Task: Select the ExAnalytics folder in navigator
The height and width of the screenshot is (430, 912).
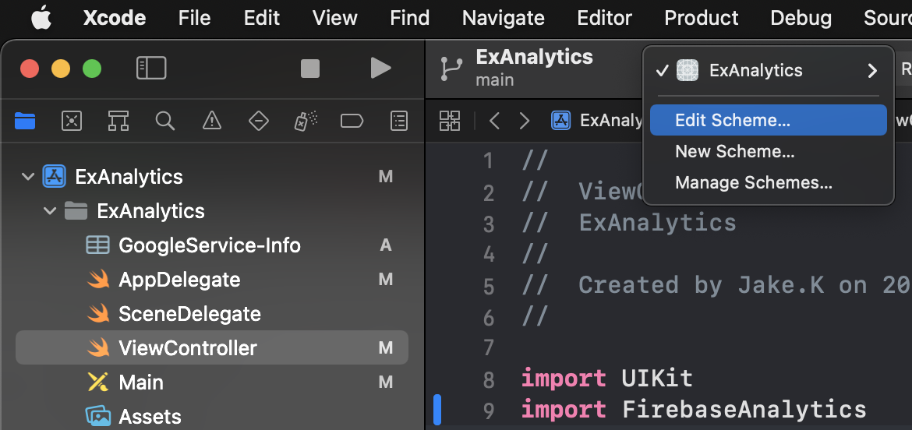Action: [x=150, y=211]
